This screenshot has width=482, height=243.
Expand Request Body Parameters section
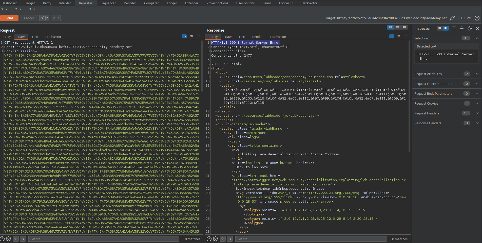click(x=477, y=93)
